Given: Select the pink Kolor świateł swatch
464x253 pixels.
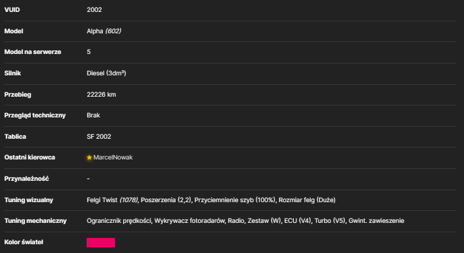Looking at the screenshot, I should pyautogui.click(x=100, y=242).
